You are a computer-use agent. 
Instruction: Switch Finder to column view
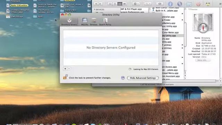[120, 4]
